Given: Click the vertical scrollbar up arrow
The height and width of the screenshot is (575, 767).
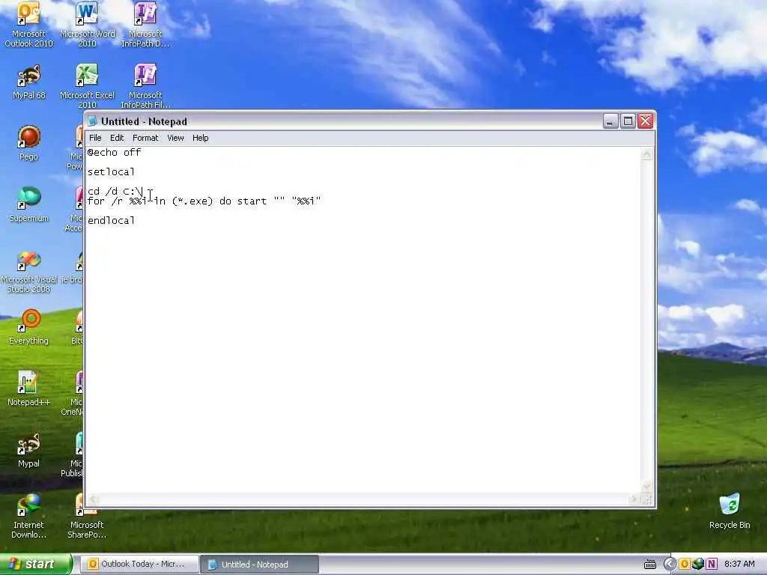Looking at the screenshot, I should [646, 154].
